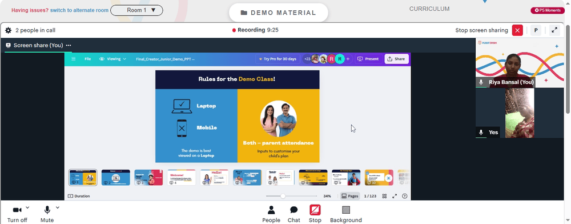The width and height of the screenshot is (571, 224).
Task: Click Yes participant microphone indicator icon
Action: tap(481, 133)
